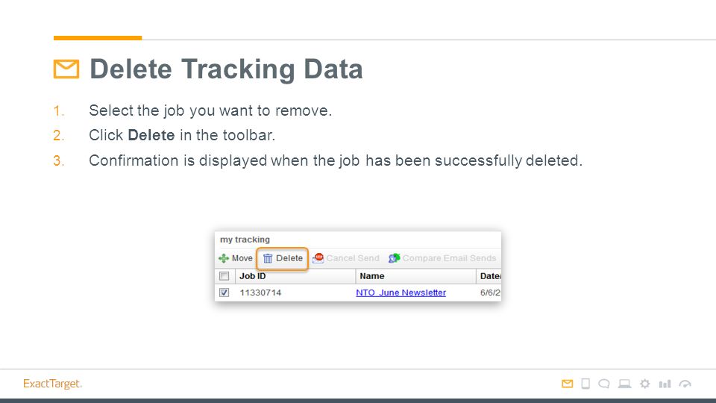The image size is (716, 403).
Task: Click the Date column header
Action: point(490,276)
